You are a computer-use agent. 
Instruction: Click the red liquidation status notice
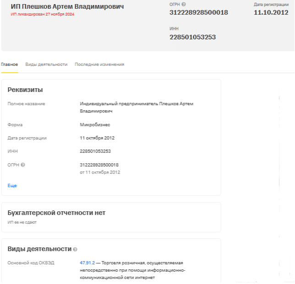42,14
